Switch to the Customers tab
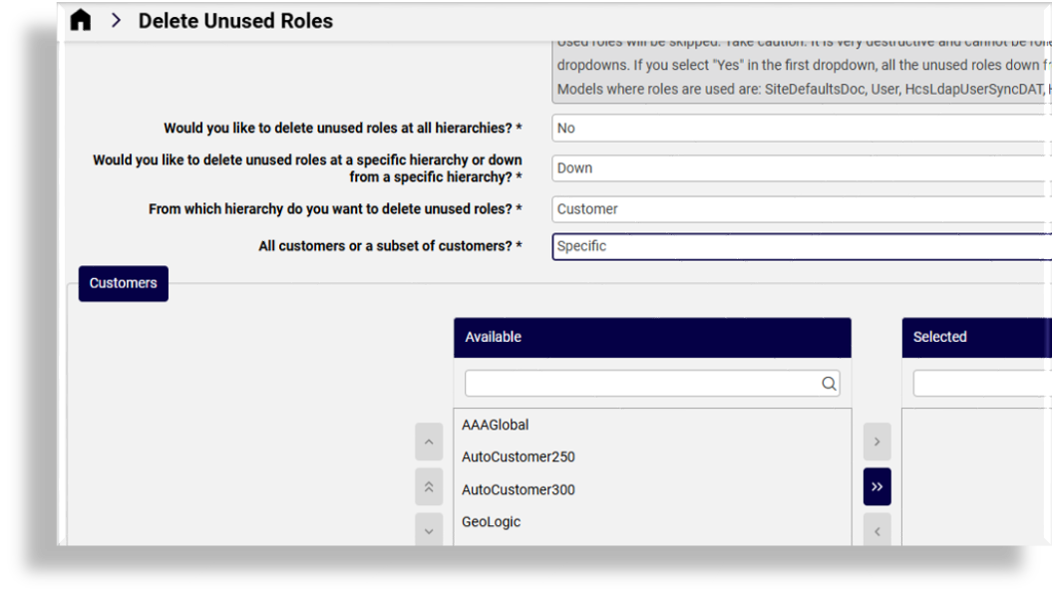Image resolution: width=1054 pixels, height=596 pixels. 123,283
